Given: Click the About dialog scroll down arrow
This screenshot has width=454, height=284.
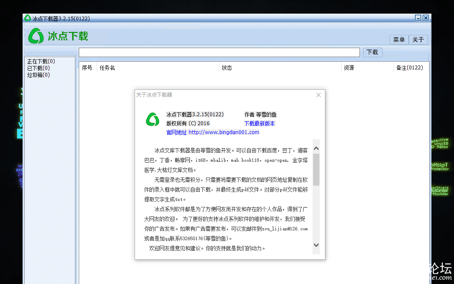Looking at the screenshot, I should pos(316,245).
